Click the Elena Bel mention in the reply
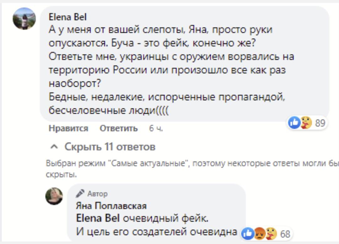The image size is (339, 244). (98, 218)
